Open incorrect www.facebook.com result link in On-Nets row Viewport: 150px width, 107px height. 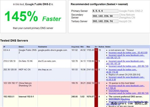pos(125,62)
